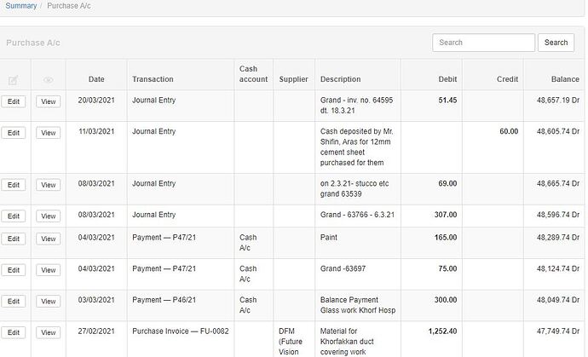Click the Balance column header
This screenshot has height=357, width=588.
(x=565, y=79)
